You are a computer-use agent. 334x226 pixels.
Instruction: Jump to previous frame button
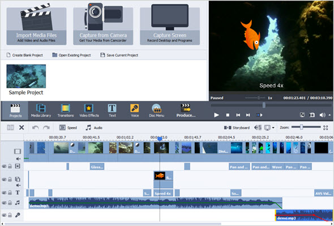tap(238, 115)
